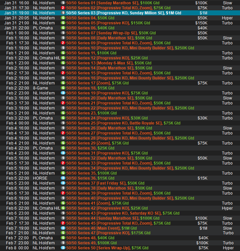Select the green 6-max badge on 8-Game Series 18
The height and width of the screenshot is (251, 240).
pos(63,88)
